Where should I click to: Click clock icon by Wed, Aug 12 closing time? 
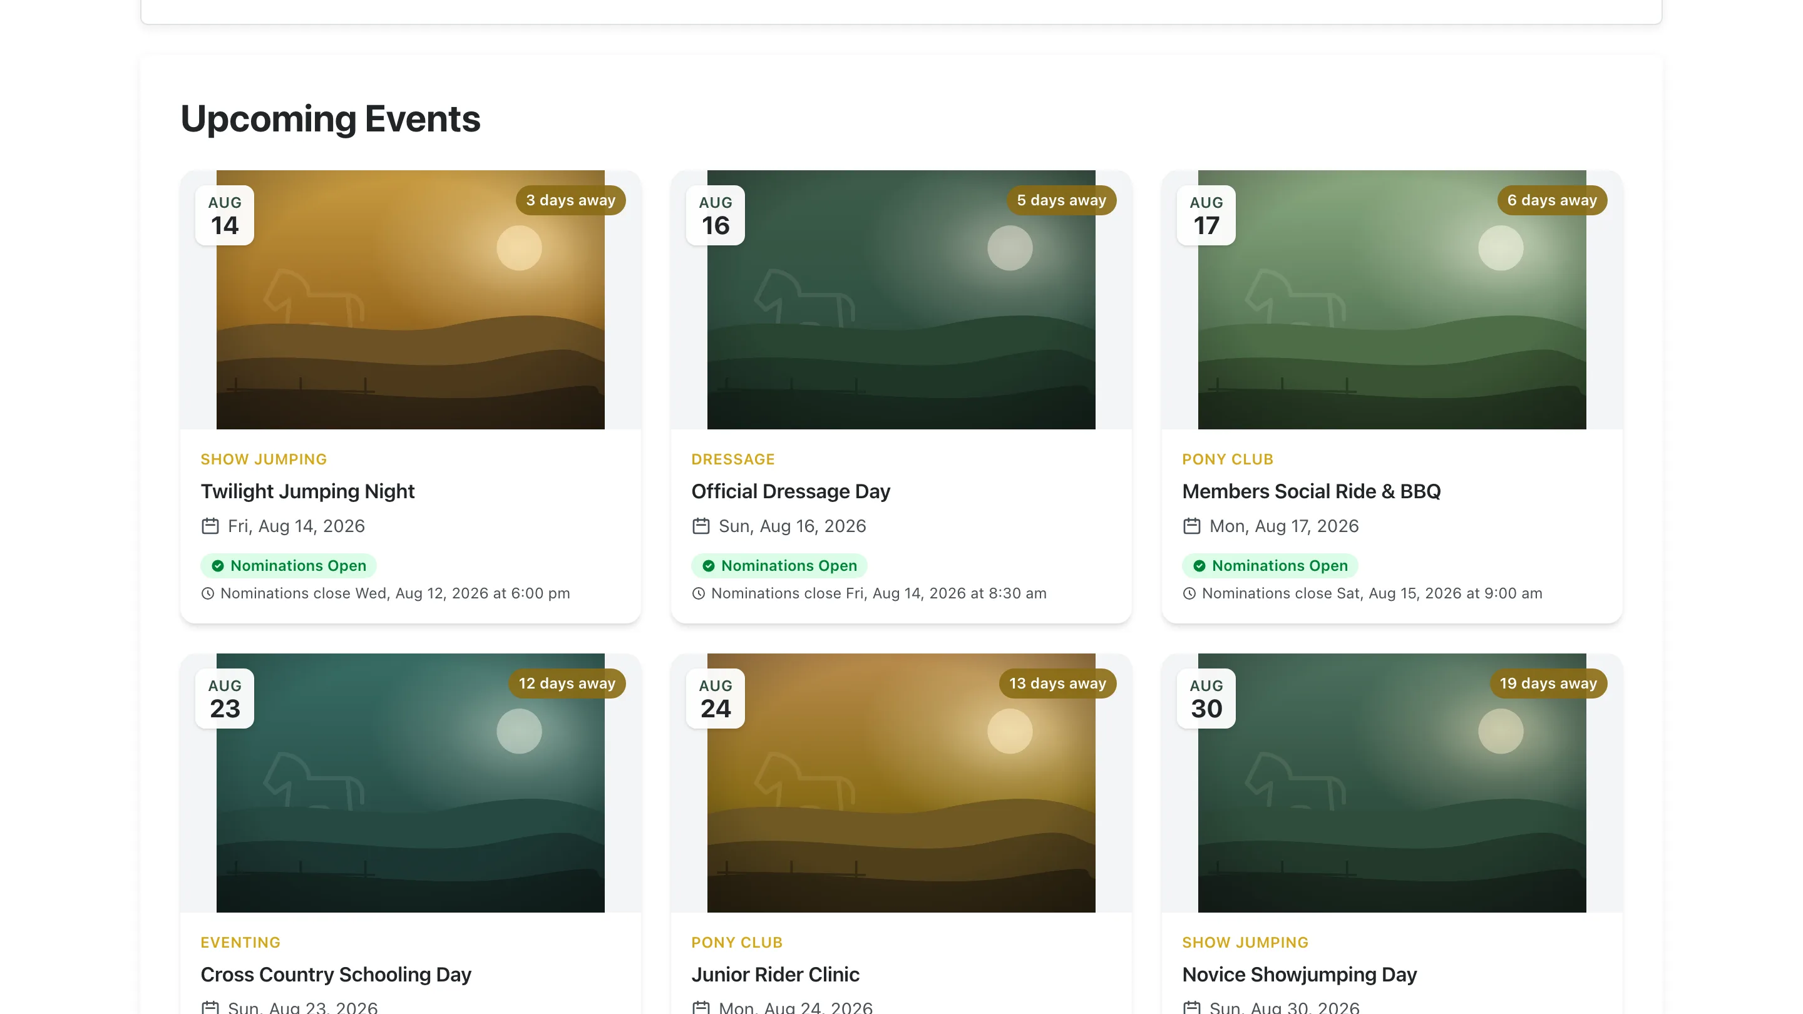[208, 593]
